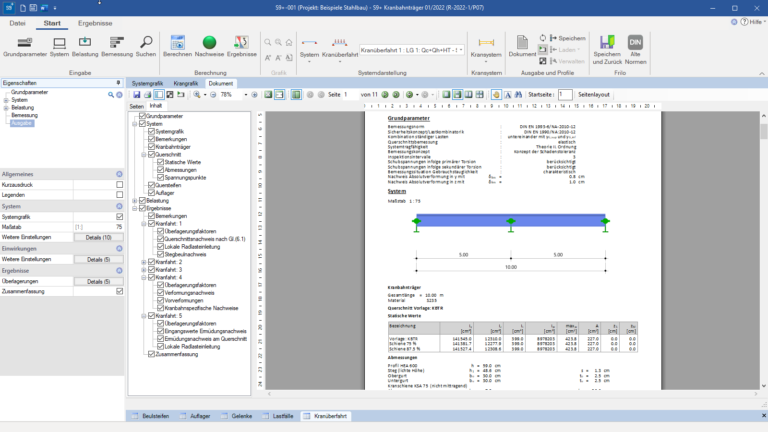Image resolution: width=768 pixels, height=432 pixels.
Task: Open Grundparameter input dialog
Action: [x=25, y=47]
